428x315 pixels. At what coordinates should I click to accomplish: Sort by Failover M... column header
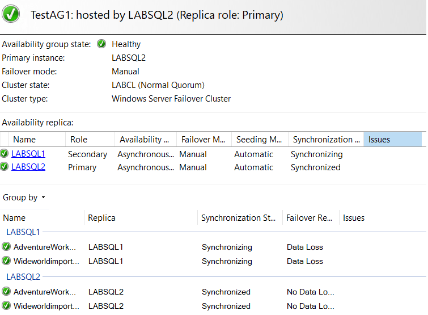tap(204, 139)
